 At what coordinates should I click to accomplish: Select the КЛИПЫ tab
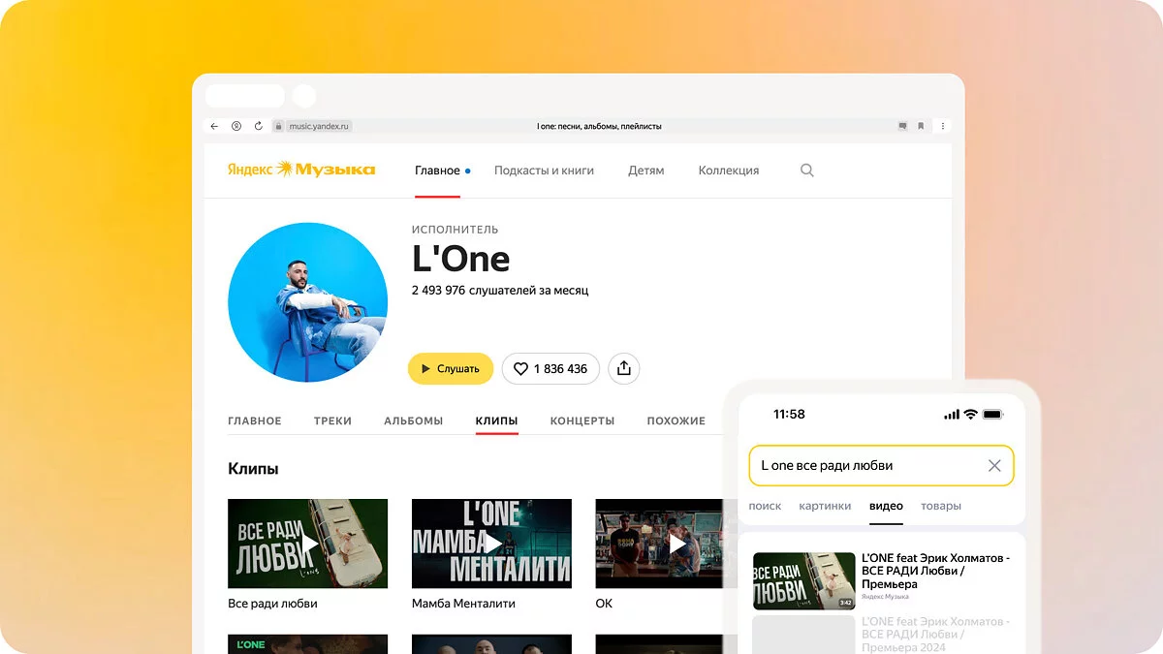click(497, 421)
